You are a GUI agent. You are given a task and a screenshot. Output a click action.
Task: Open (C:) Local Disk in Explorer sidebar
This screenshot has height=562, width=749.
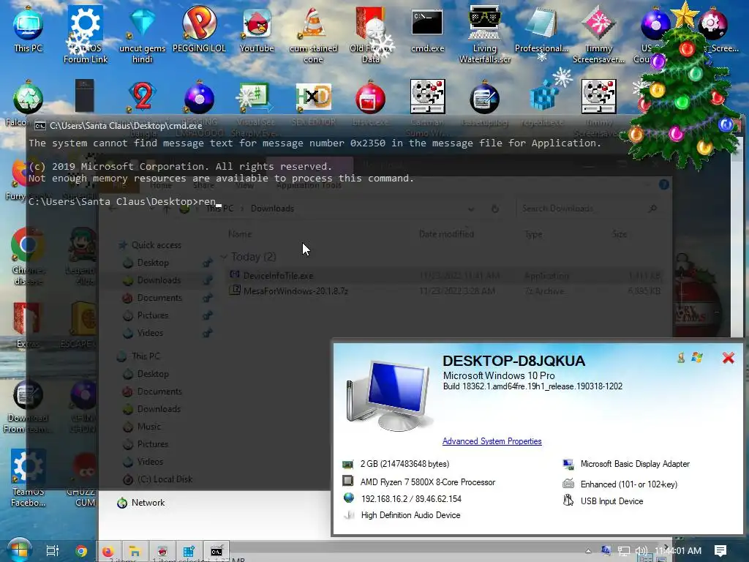(x=165, y=479)
